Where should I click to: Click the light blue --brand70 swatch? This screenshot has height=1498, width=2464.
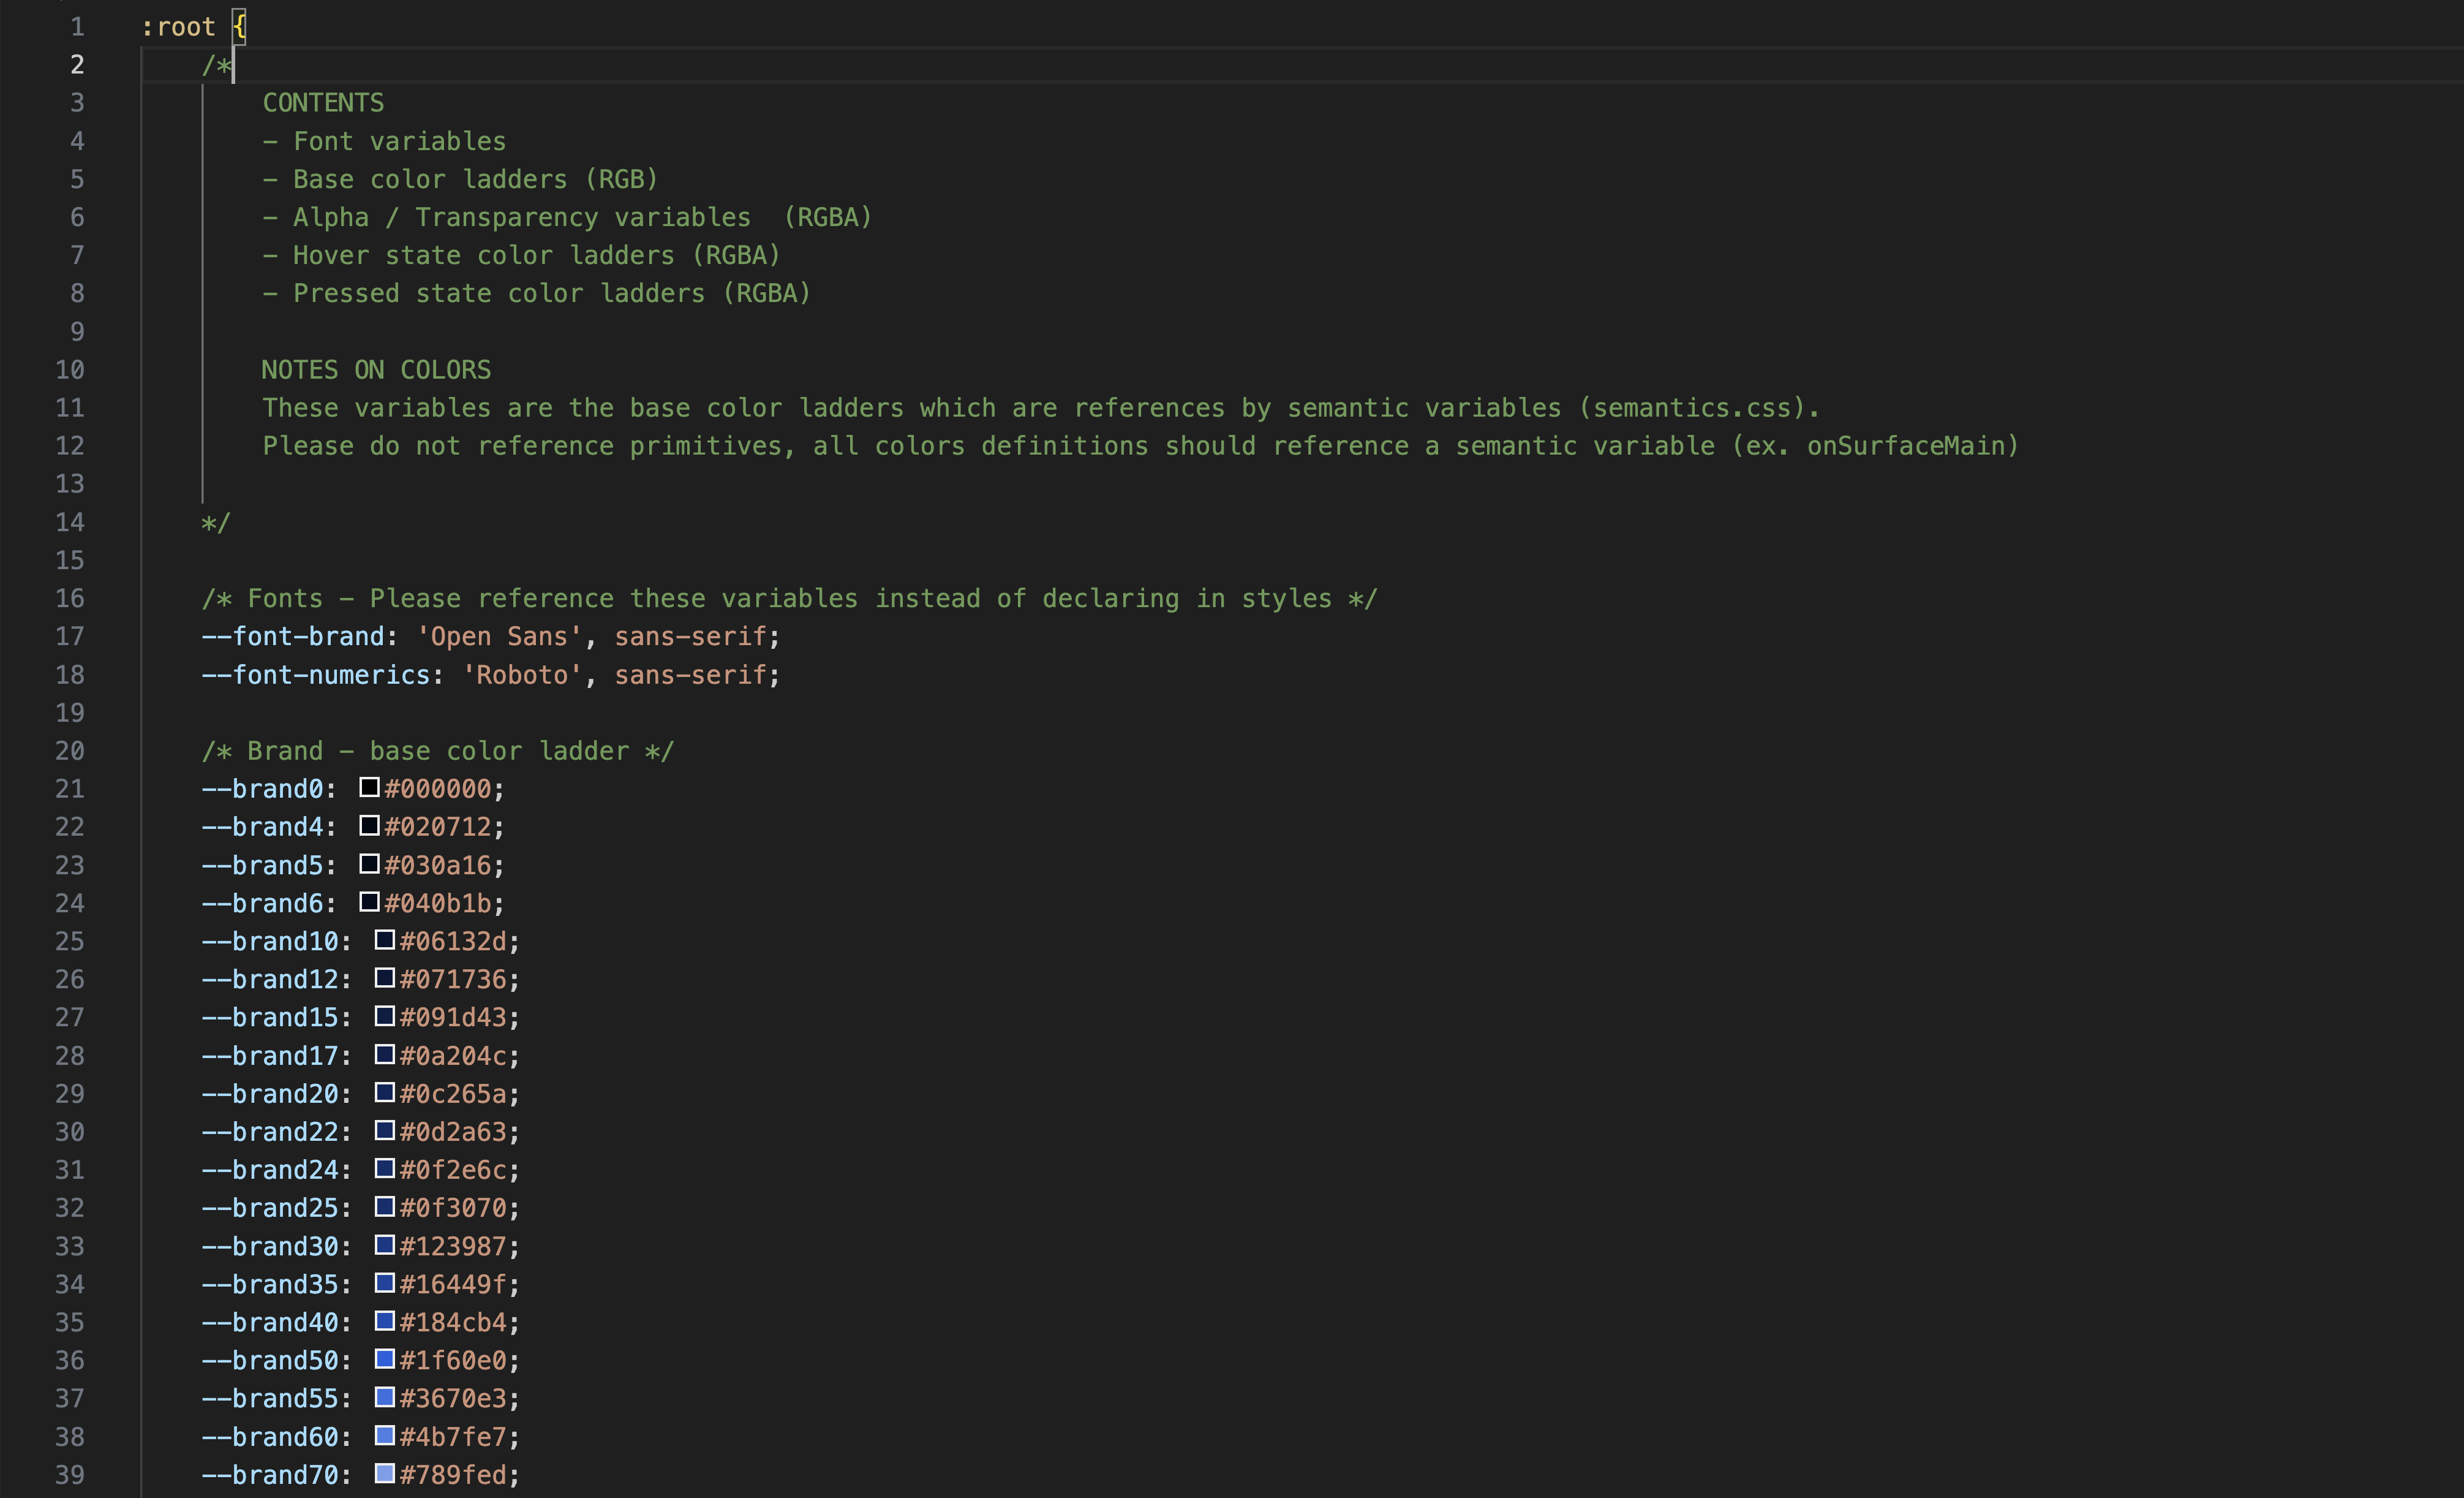[x=384, y=1473]
